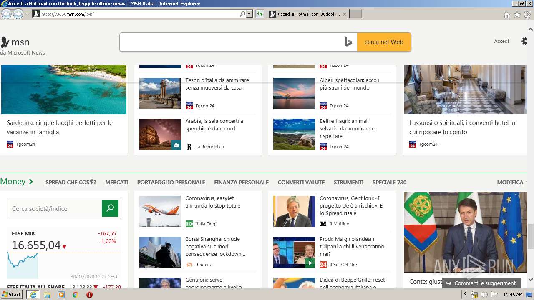Open the File Explorer taskbar icon
Viewport: 534px width, 300px height.
[47, 295]
